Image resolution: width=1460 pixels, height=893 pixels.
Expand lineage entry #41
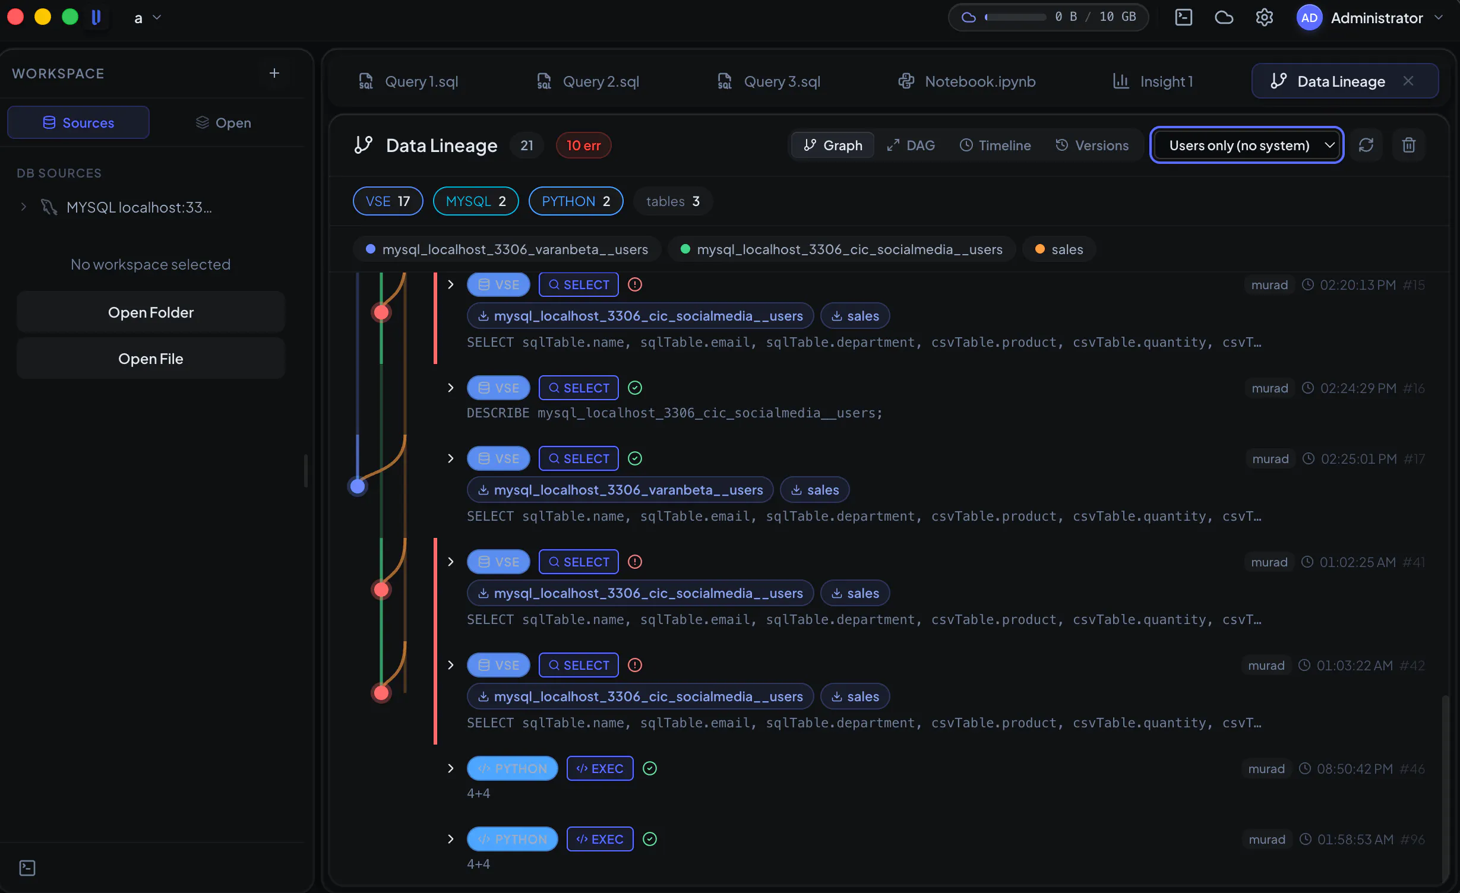450,562
